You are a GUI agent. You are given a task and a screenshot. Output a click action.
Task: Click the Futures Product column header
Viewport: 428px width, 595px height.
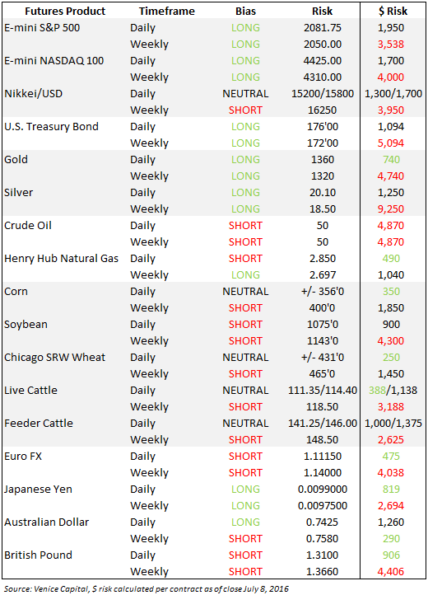[x=65, y=12]
